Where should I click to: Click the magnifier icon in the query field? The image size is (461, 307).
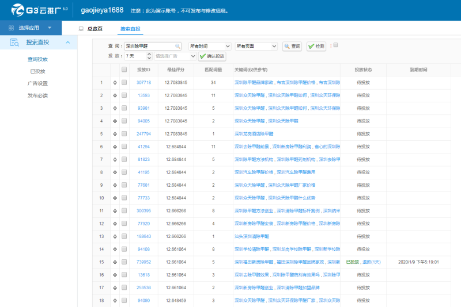[x=177, y=46]
